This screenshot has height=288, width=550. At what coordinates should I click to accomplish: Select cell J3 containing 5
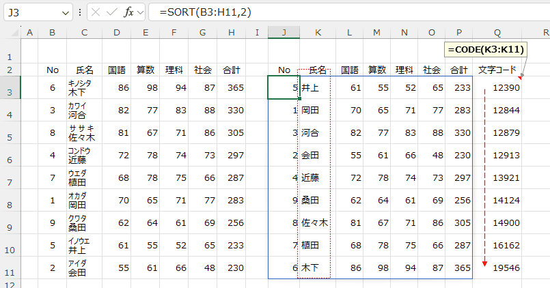pos(284,88)
